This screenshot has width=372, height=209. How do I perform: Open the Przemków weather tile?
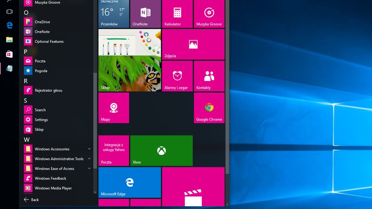114,14
